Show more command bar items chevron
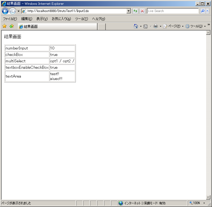The image size is (212, 207). pyautogui.click(x=209, y=25)
